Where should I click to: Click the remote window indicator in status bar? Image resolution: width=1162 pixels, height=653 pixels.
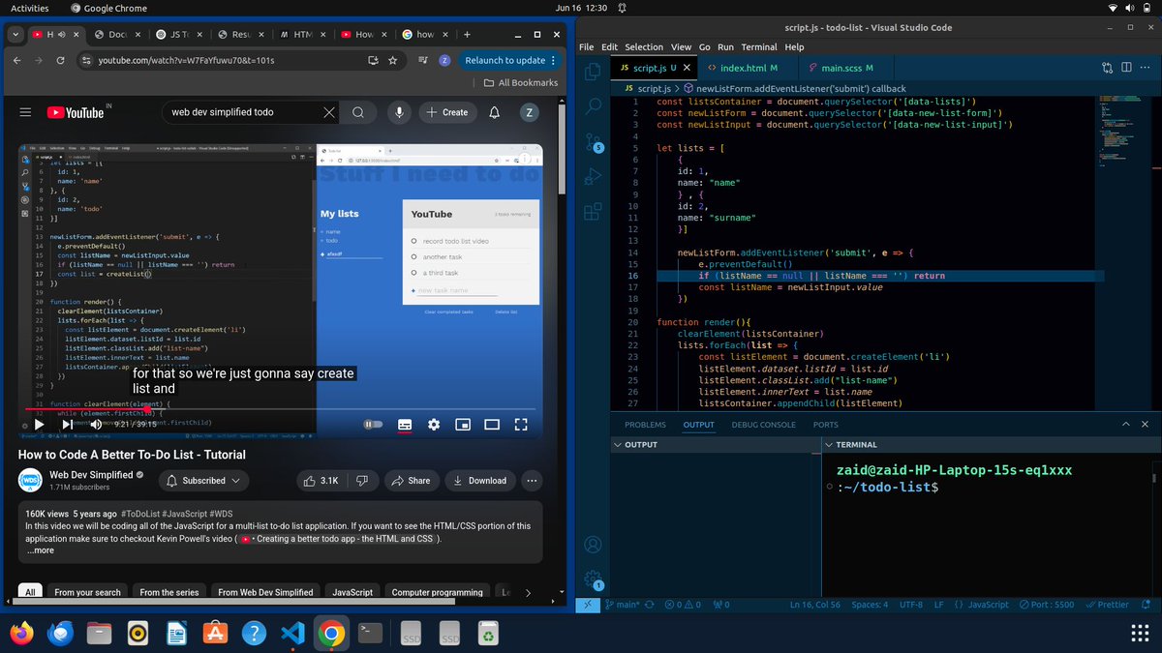[x=587, y=605]
